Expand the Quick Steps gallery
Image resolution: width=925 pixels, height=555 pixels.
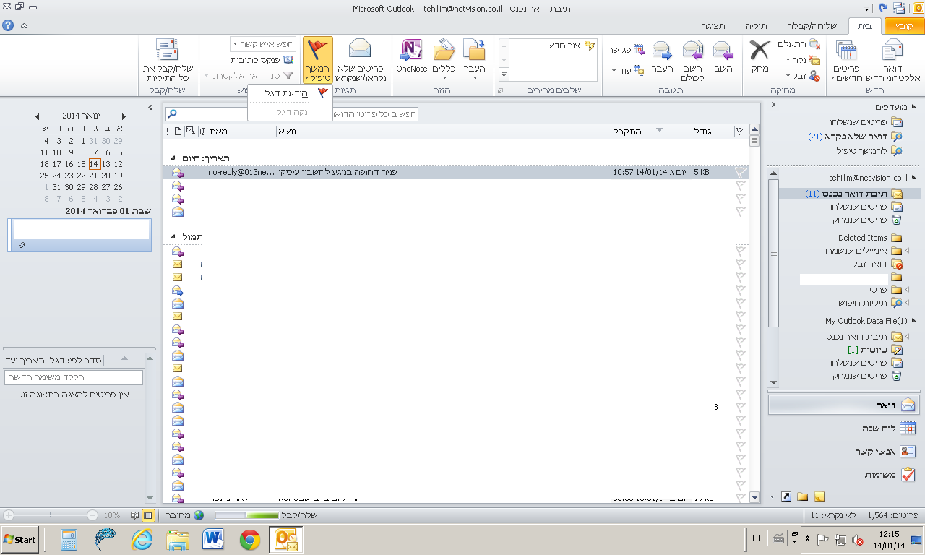click(x=504, y=74)
